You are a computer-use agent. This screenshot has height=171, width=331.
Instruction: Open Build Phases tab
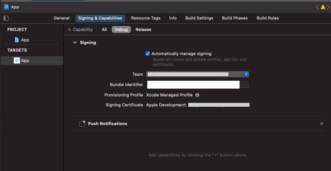[x=235, y=18]
